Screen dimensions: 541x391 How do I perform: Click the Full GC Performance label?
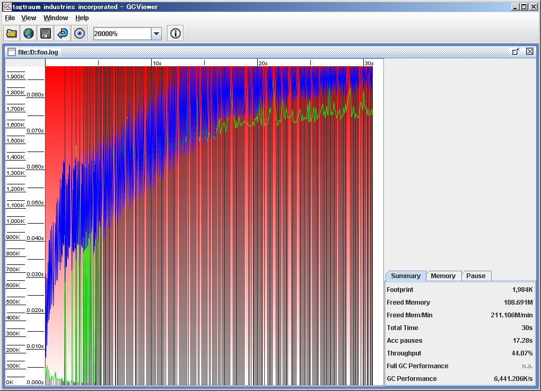[417, 366]
